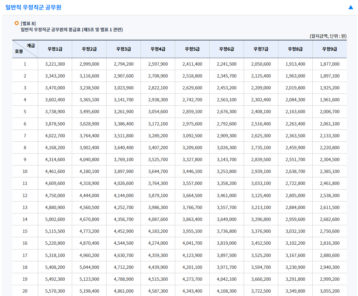Select the 호봉 12 row number
This screenshot has height=296, width=358.
[x=25, y=195]
